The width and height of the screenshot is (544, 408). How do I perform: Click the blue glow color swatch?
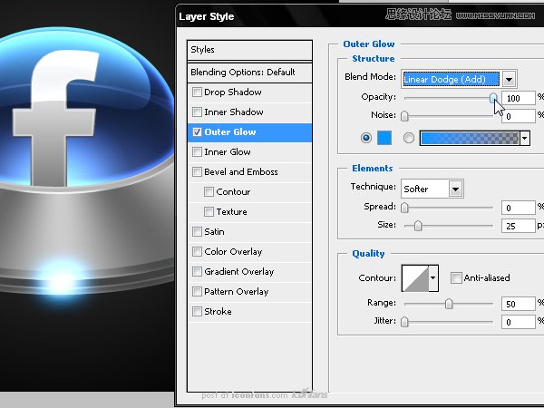click(x=384, y=138)
